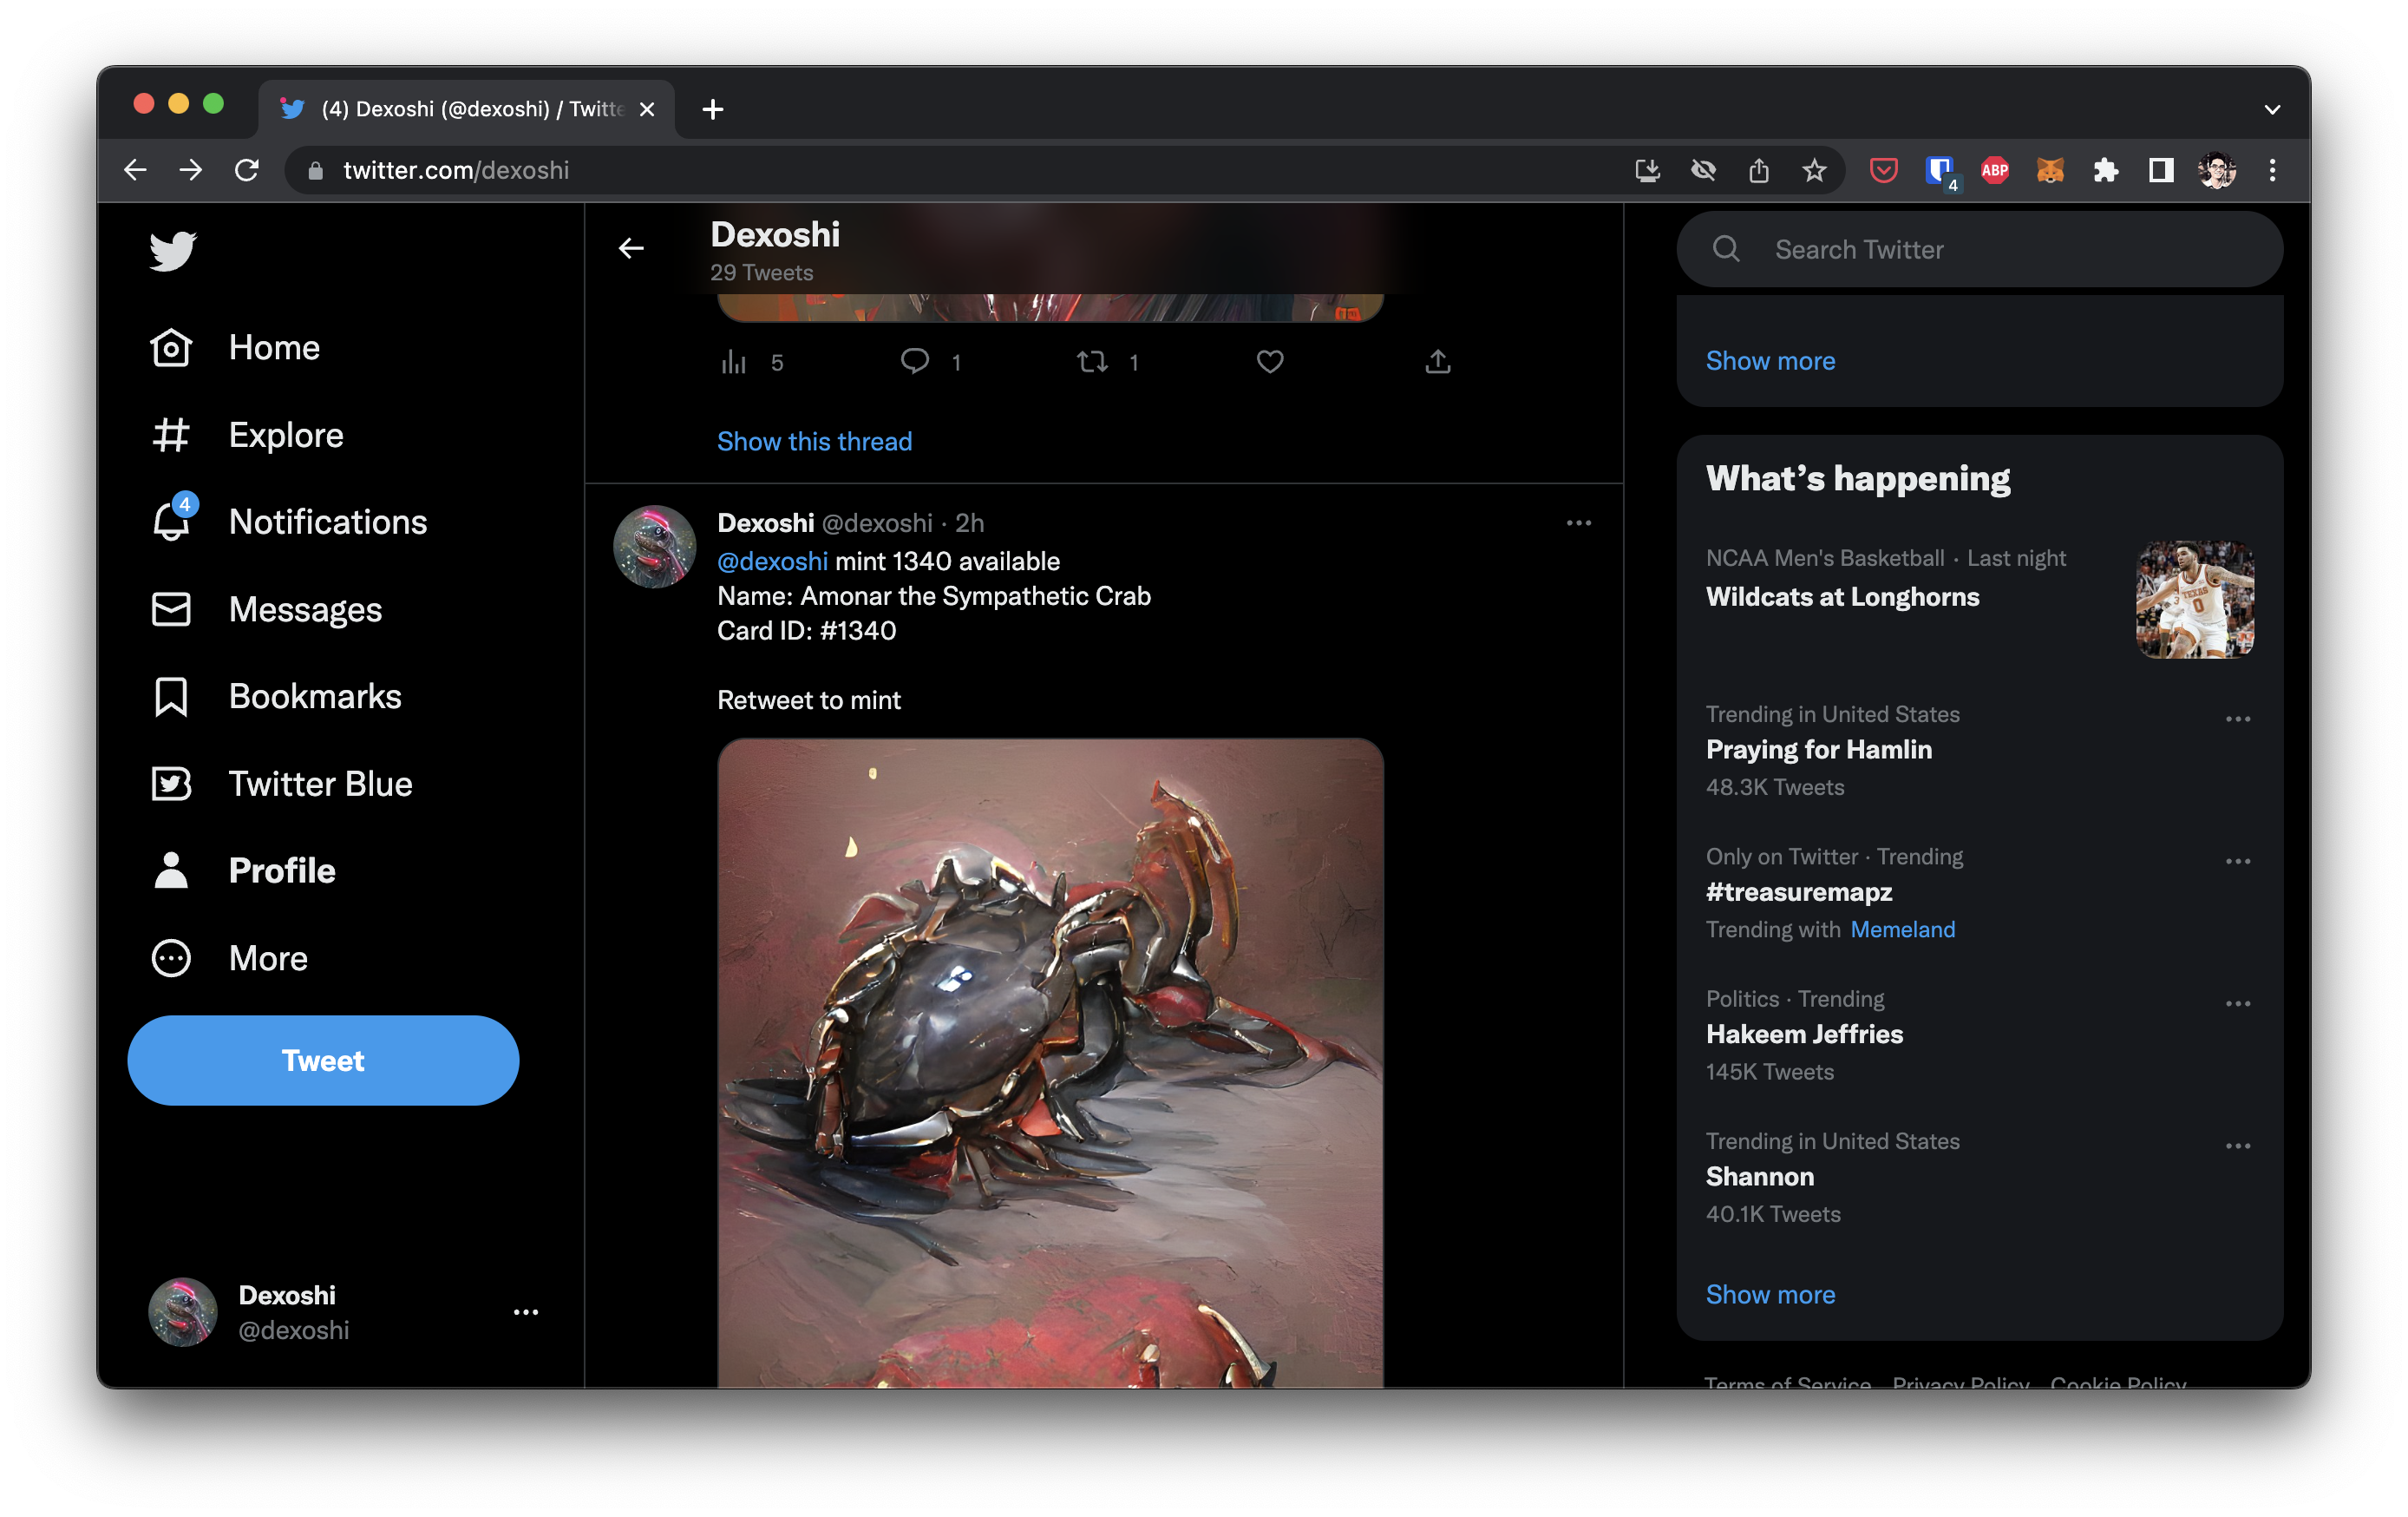This screenshot has width=2408, height=1517.
Task: Open the Adblock Plus ABP extension
Action: (x=1995, y=170)
